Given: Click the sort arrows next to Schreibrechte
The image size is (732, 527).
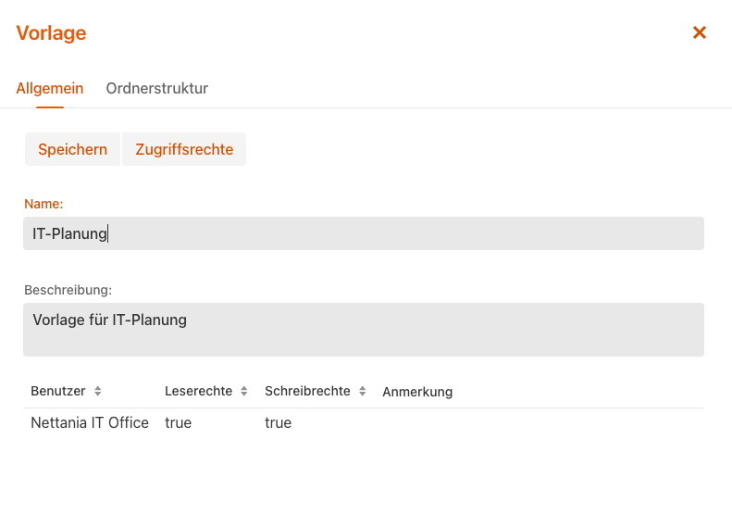Looking at the screenshot, I should point(363,392).
